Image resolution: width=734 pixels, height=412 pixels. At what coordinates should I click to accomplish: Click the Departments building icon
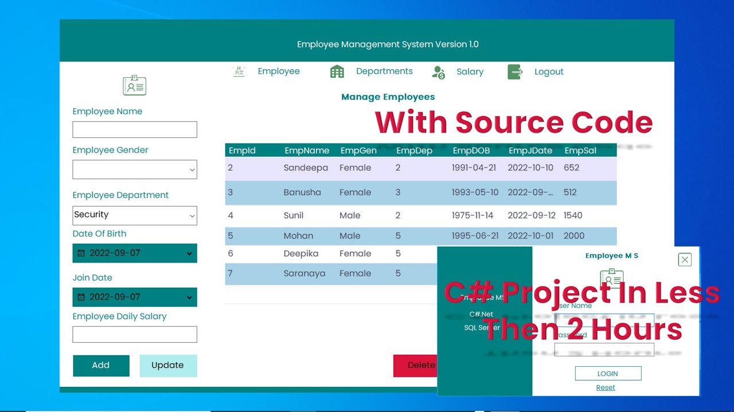pyautogui.click(x=337, y=72)
